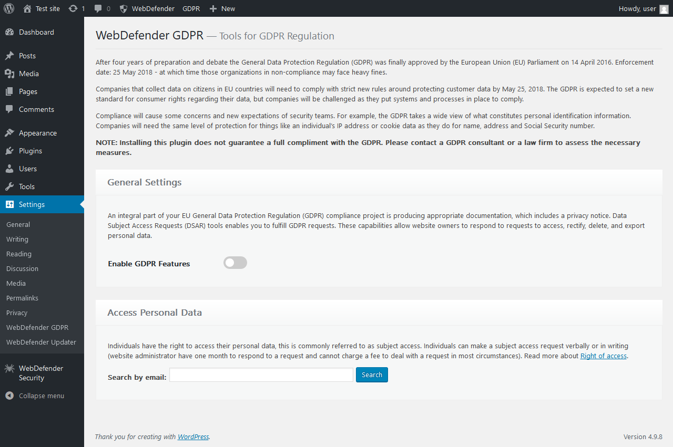The width and height of the screenshot is (673, 447).
Task: Open the New content dropdown
Action: [222, 8]
